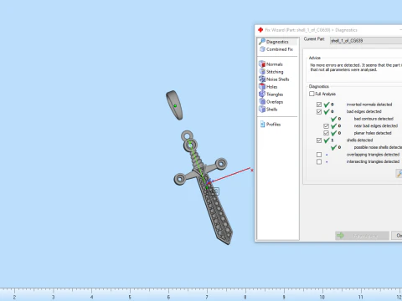Select the Combined Fix icon
402x301 pixels.
[262, 49]
